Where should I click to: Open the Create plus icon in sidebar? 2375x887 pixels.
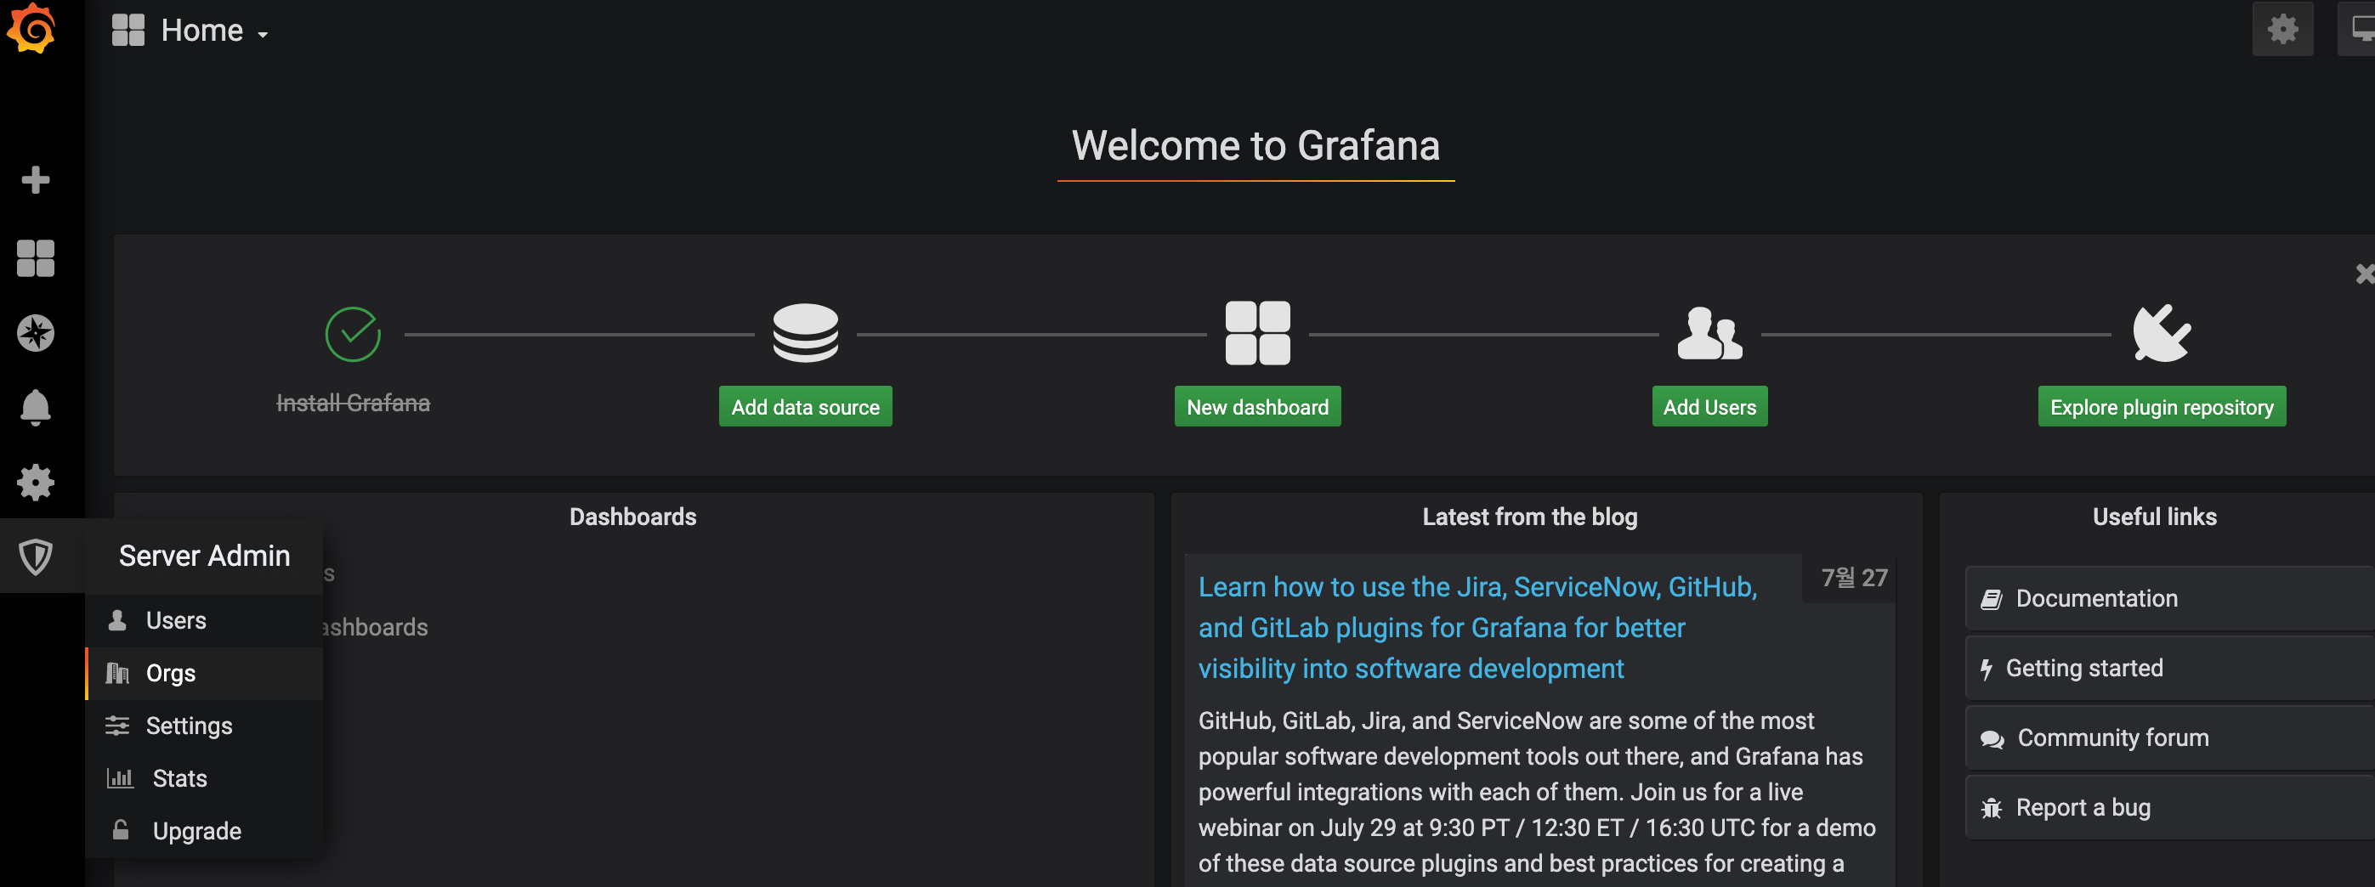click(35, 179)
